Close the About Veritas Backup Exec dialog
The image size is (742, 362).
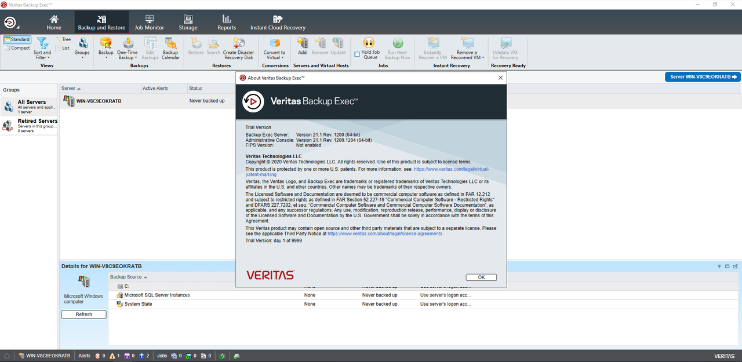pyautogui.click(x=500, y=77)
